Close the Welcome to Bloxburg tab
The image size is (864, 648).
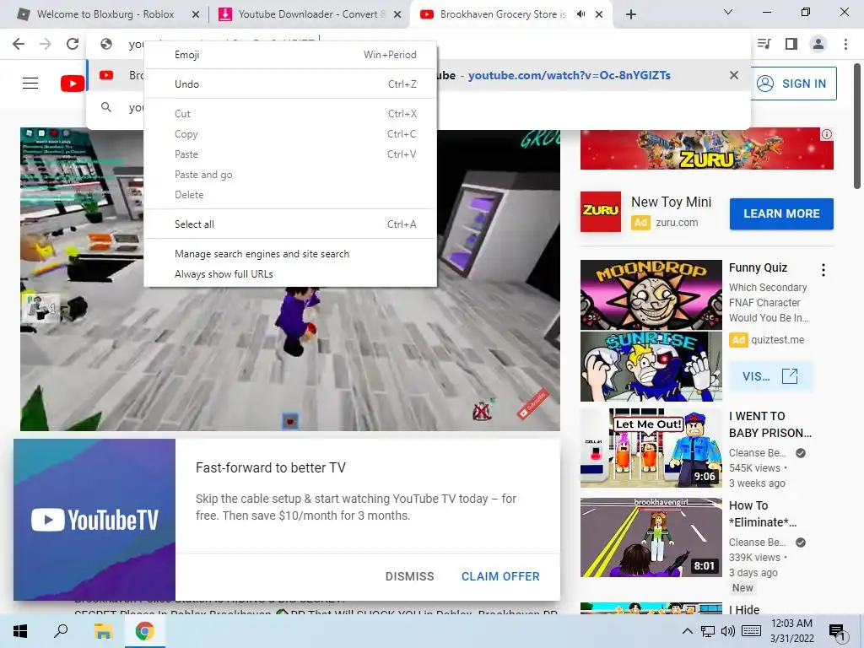point(196,15)
